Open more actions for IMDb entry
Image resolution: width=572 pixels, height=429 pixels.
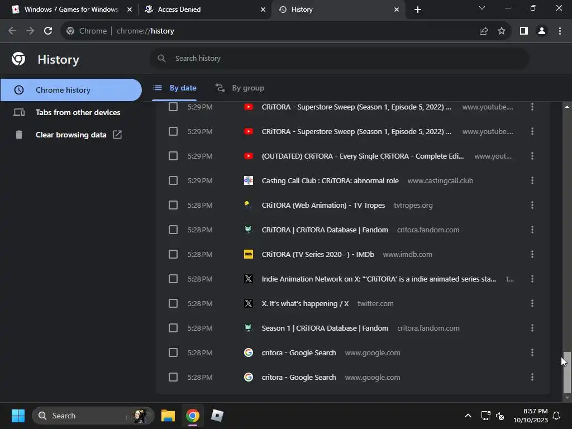tap(532, 254)
